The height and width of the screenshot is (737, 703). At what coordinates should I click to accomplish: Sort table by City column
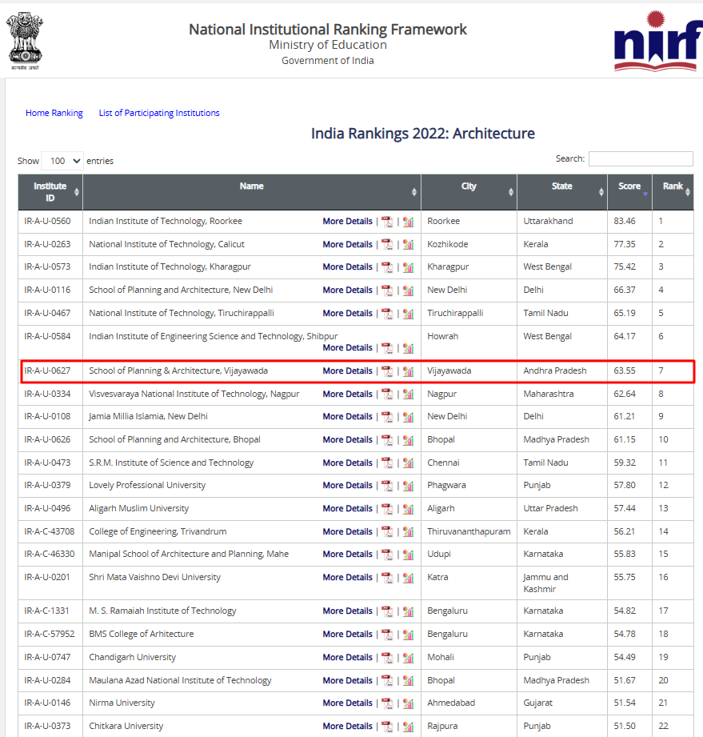(469, 192)
